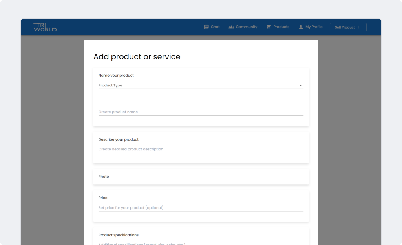Click the Community people icon
Image resolution: width=402 pixels, height=245 pixels.
click(x=231, y=27)
